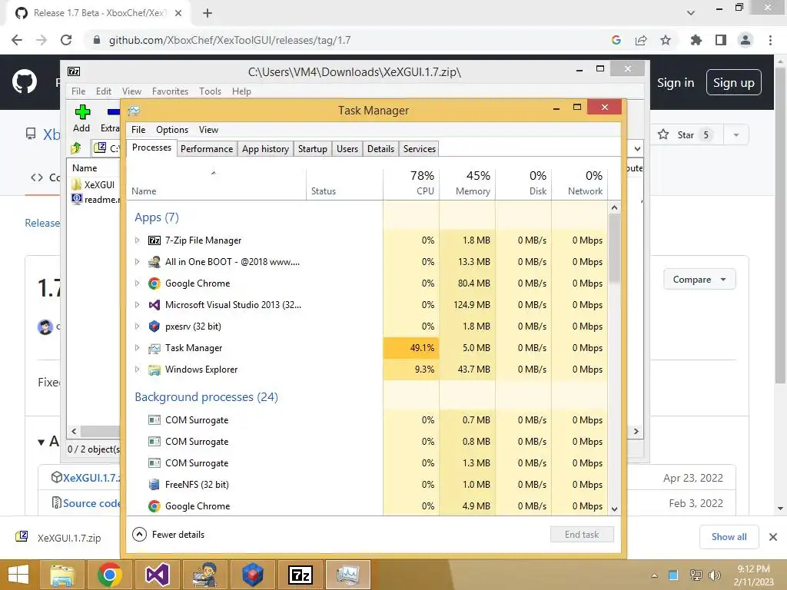
Task: Click Task Manager scrollbar down arrow
Action: click(x=614, y=509)
